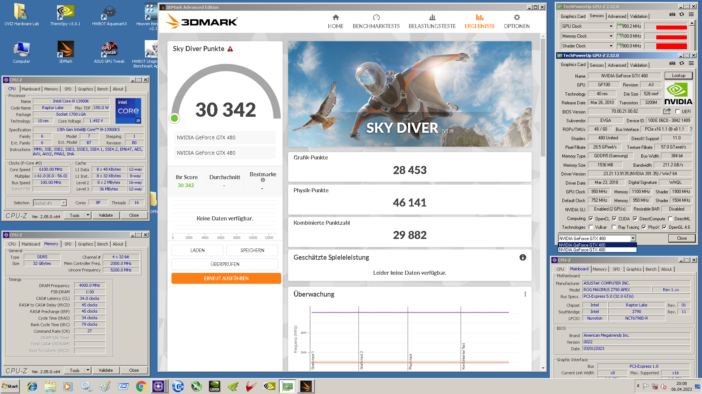
Task: Launch Internet Explorer from the taskbar
Action: click(32, 386)
